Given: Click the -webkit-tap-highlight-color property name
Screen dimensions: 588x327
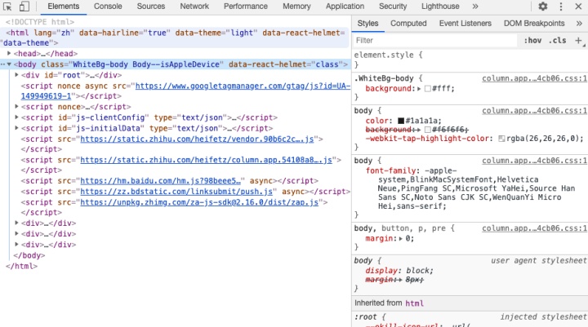Looking at the screenshot, I should pyautogui.click(x=427, y=139).
